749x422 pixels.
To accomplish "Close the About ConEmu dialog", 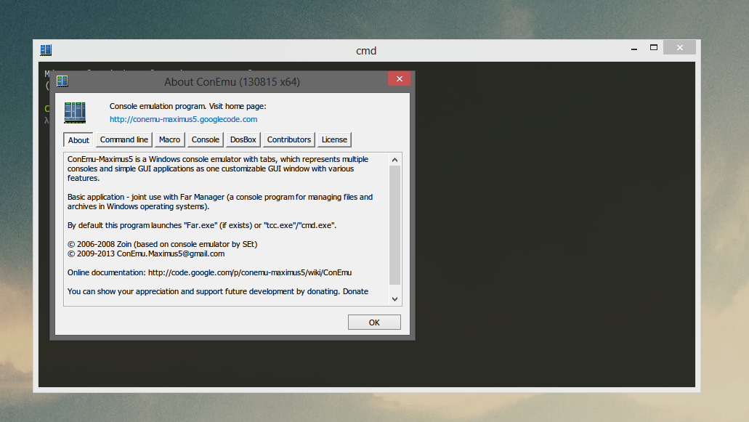I will [x=400, y=78].
